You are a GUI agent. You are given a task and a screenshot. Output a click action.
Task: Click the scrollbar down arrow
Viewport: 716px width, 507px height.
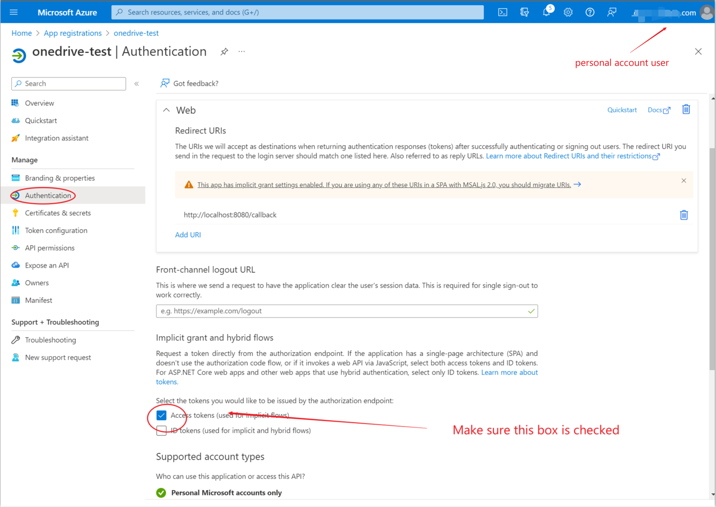click(712, 494)
